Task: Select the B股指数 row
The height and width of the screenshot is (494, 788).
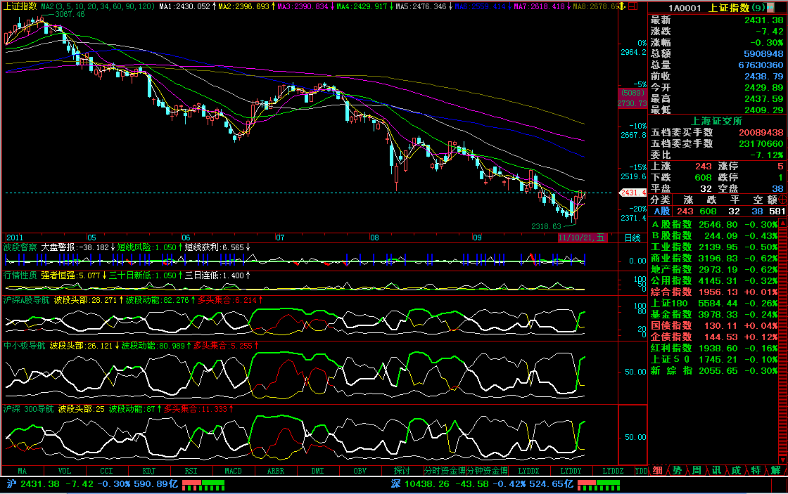Action: (715, 235)
